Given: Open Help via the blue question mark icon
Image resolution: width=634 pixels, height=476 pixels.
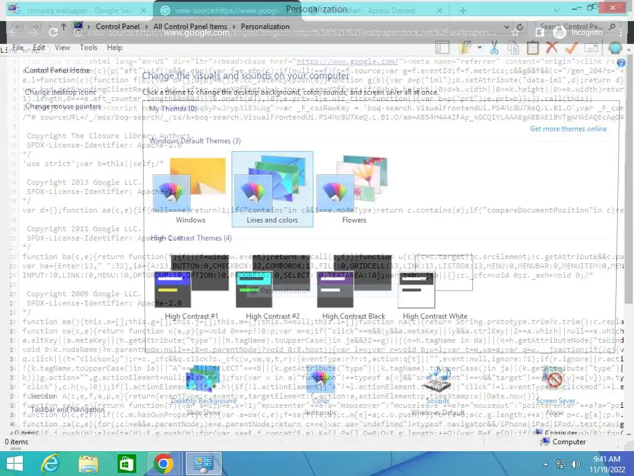Looking at the screenshot, I should 621,63.
